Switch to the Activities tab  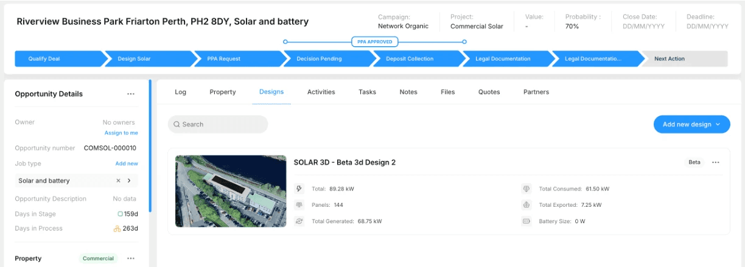pyautogui.click(x=321, y=92)
